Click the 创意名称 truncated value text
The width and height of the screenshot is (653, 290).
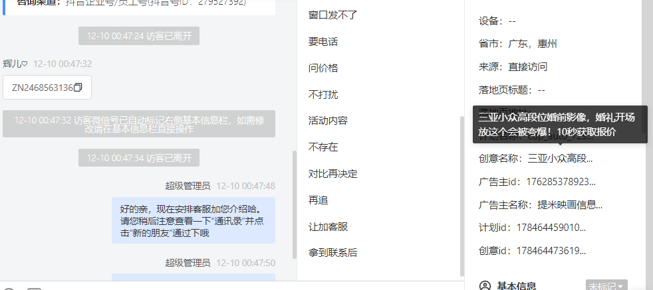click(560, 159)
